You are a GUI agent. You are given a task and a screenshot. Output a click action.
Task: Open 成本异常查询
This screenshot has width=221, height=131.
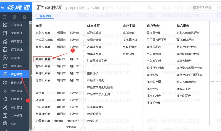point(95,107)
